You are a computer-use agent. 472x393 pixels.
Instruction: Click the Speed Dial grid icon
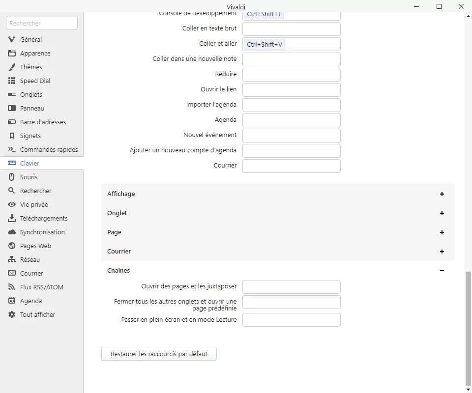coord(12,81)
